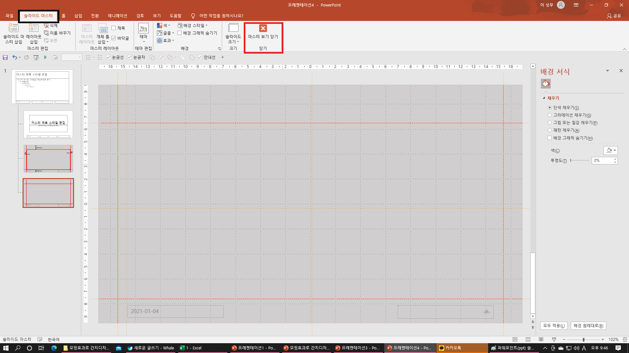Viewport: 629px width, 353px height.
Task: Click the Save icon in the quick access toolbar
Action: pyautogui.click(x=5, y=58)
